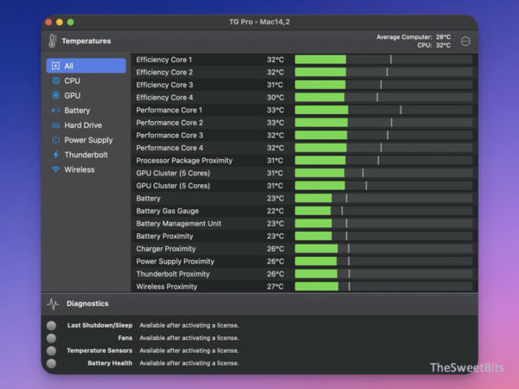The width and height of the screenshot is (519, 389).
Task: Open the ellipsis options menu icon
Action: coord(465,41)
